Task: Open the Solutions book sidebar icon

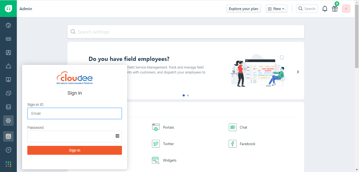Action: (x=8, y=80)
